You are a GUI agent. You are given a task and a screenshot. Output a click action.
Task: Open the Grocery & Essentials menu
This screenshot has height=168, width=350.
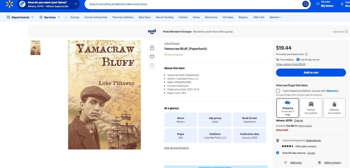(96, 17)
